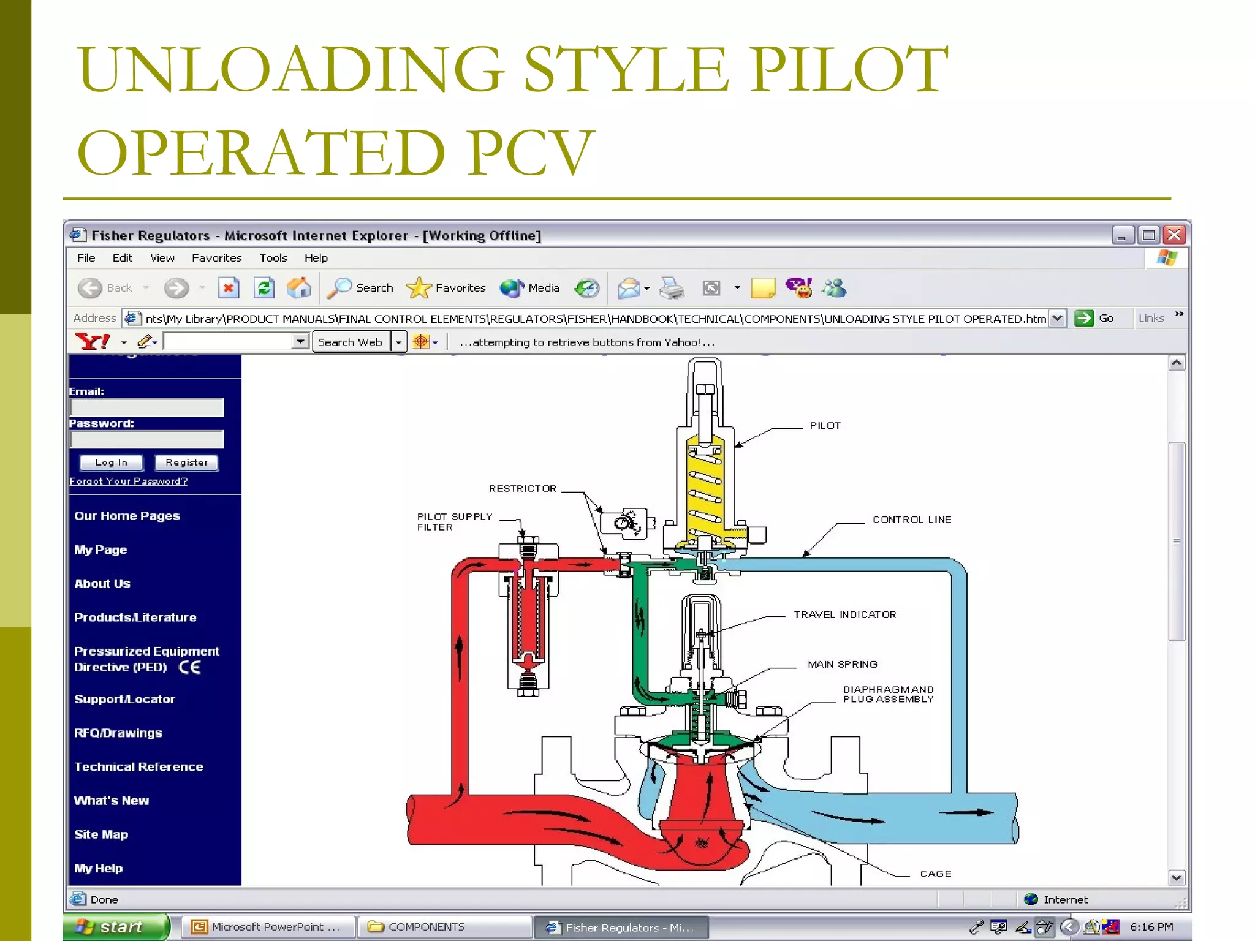Screen dimensions: 1255x941
Task: Open the Favorites menu
Action: [217, 258]
